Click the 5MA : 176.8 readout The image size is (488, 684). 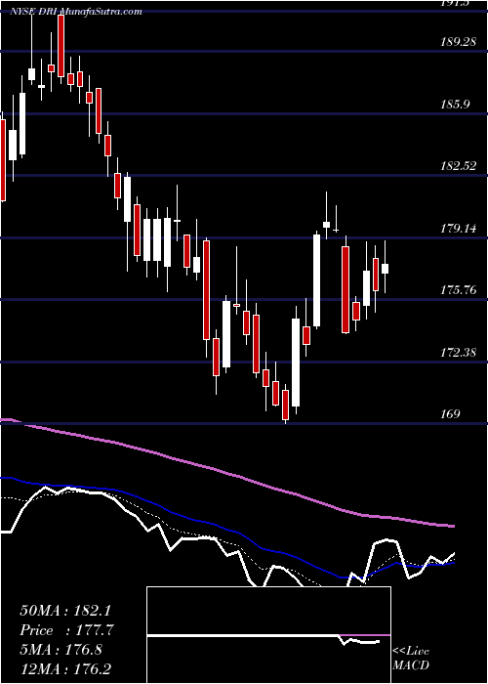tap(61, 650)
